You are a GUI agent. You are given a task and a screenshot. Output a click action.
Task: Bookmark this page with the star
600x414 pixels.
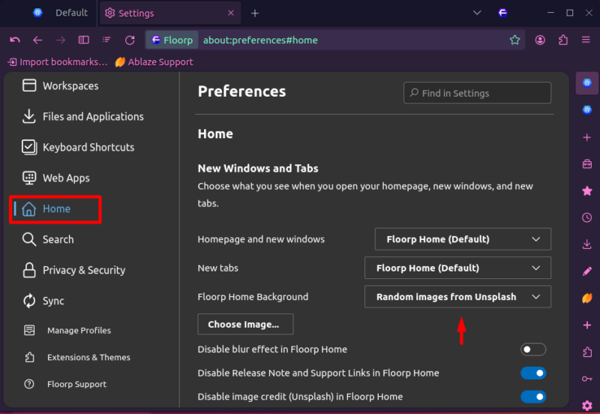click(514, 40)
